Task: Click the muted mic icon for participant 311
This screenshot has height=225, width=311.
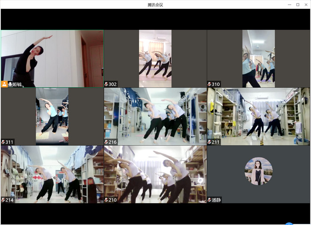Action: [4, 142]
